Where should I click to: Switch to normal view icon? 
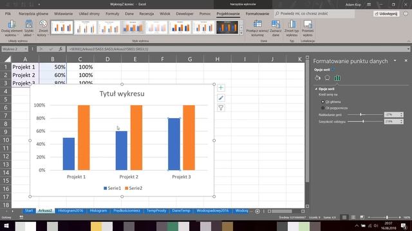(344, 218)
